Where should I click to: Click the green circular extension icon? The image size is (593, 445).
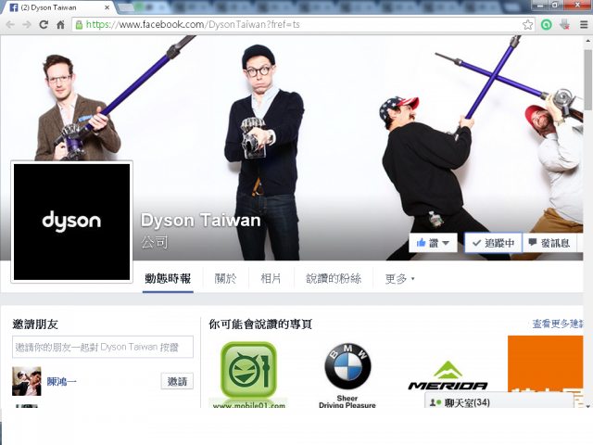546,25
